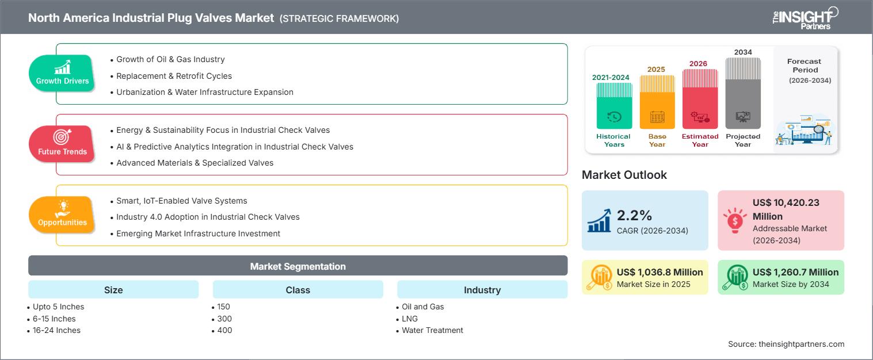
Task: Select the Opportunities label
Action: (62, 223)
